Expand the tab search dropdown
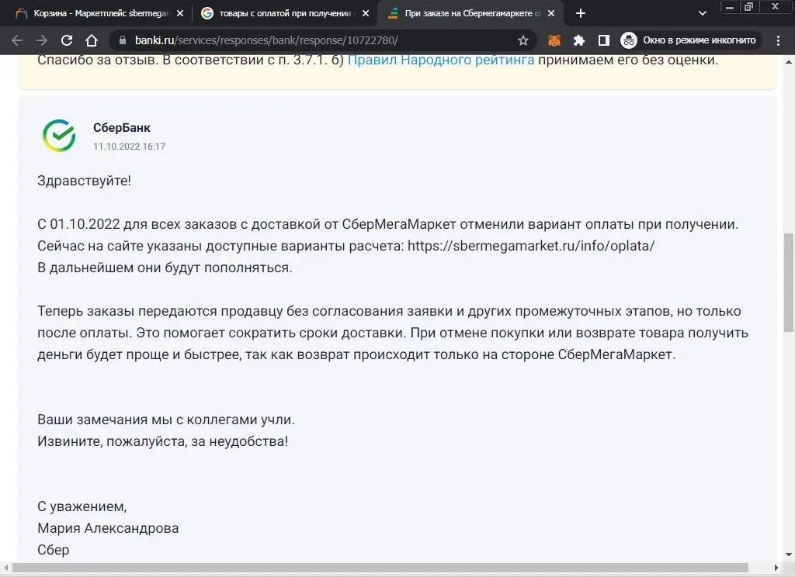Viewport: 795px width, 577px height. click(702, 13)
